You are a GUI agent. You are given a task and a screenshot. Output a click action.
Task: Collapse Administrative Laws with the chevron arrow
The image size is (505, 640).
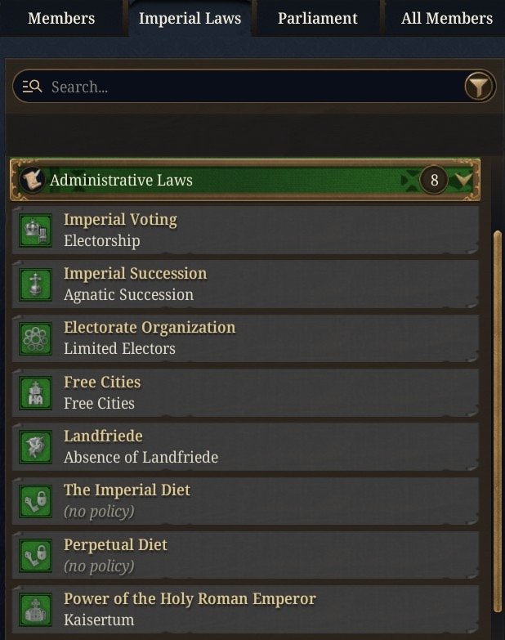pyautogui.click(x=463, y=180)
